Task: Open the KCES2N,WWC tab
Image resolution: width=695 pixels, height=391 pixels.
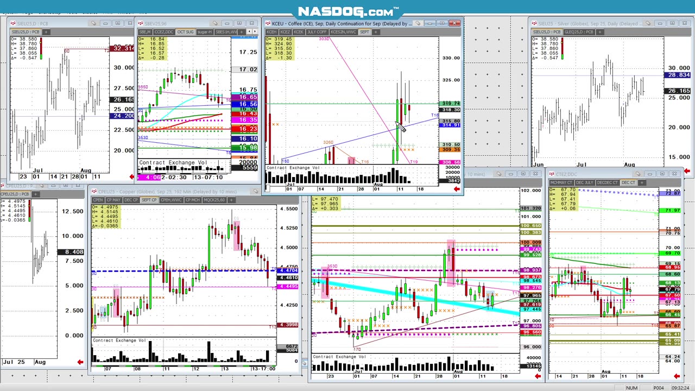Action: coord(344,31)
